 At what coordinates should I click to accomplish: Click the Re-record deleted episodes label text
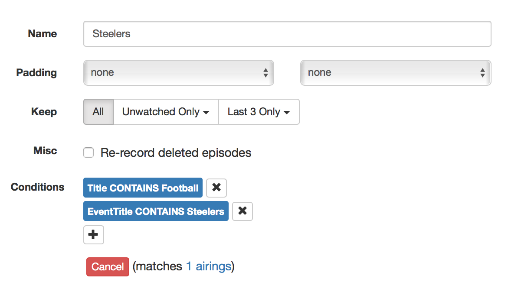tap(176, 153)
